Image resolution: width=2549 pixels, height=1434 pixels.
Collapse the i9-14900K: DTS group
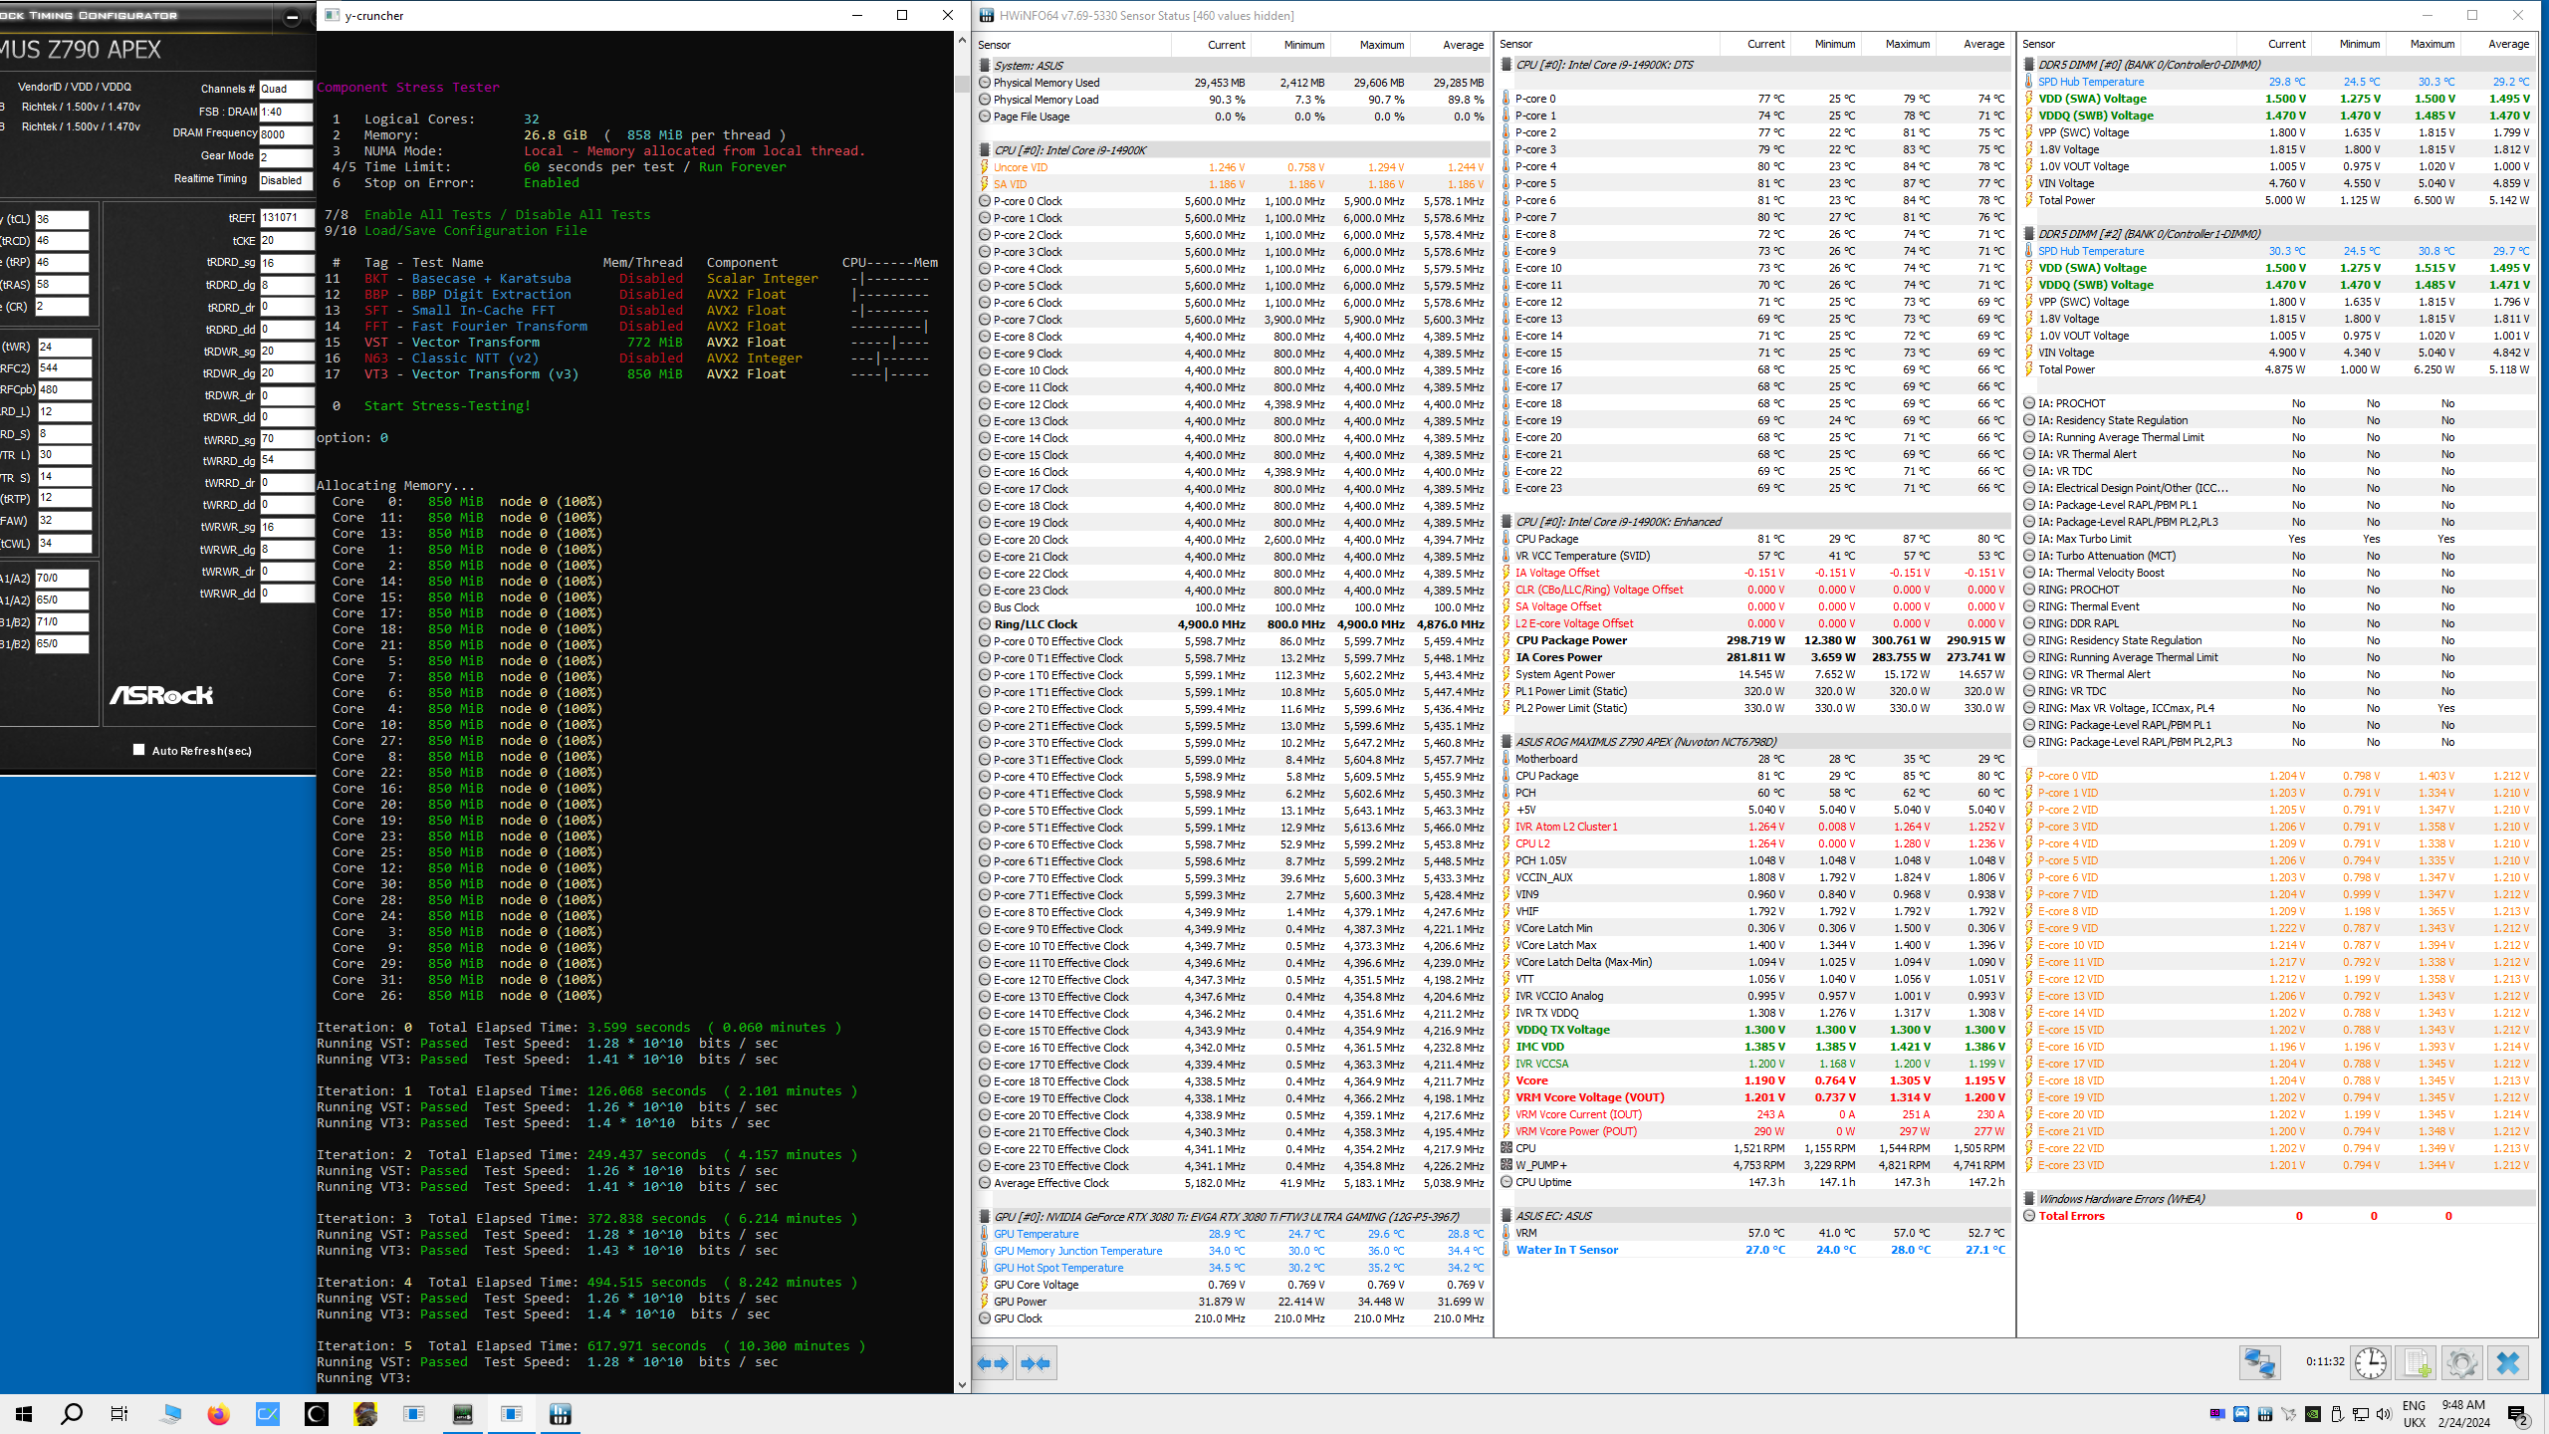point(1506,65)
